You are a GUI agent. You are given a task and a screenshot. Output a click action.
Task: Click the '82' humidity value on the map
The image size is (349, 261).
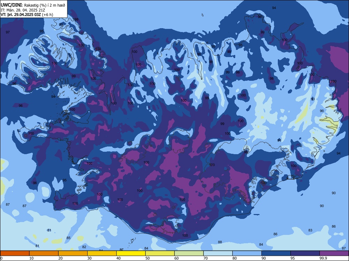coord(84,247)
